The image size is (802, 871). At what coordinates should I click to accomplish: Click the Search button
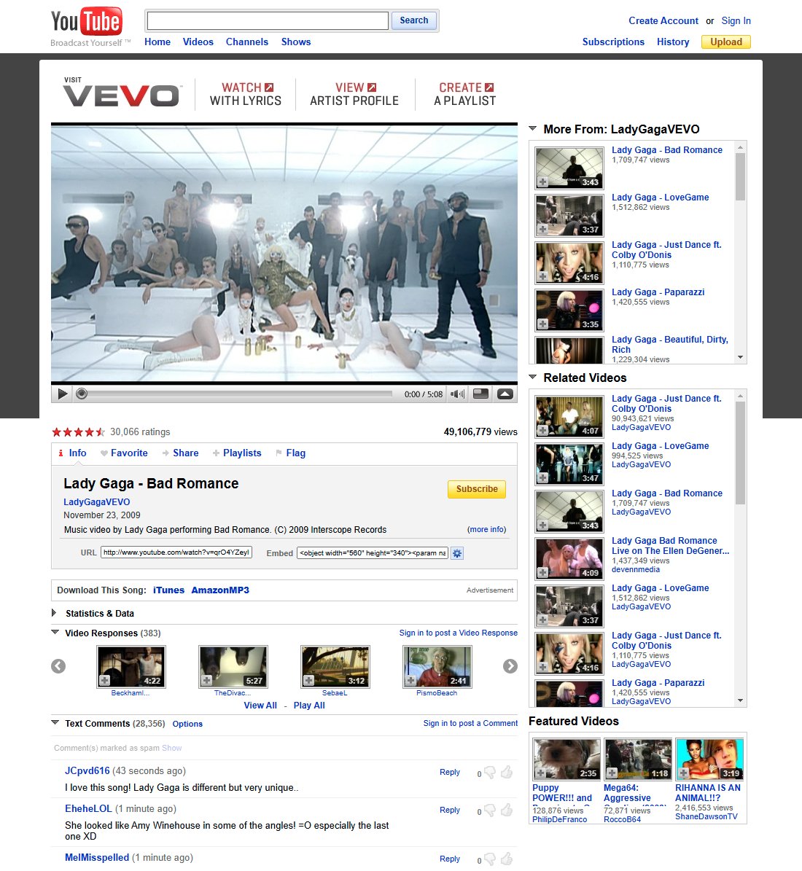pyautogui.click(x=414, y=20)
